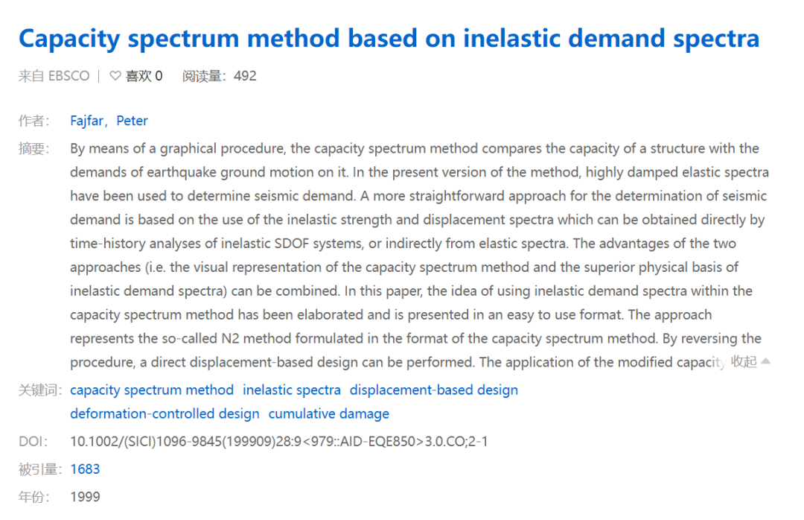Open the 'inelastic spectra' keyword link
This screenshot has width=804, height=520.
click(x=292, y=390)
